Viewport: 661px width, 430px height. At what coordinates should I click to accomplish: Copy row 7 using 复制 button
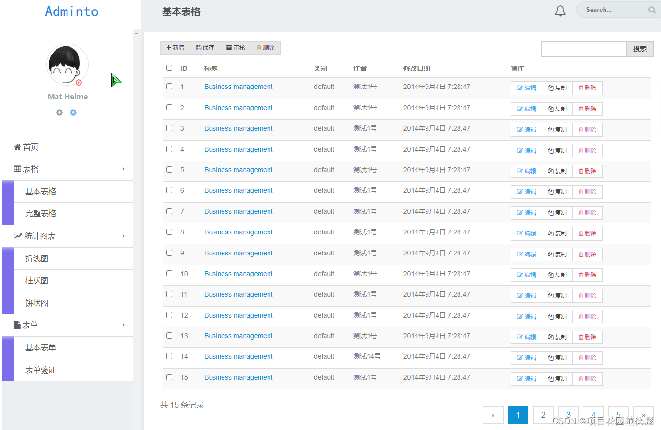tap(557, 213)
